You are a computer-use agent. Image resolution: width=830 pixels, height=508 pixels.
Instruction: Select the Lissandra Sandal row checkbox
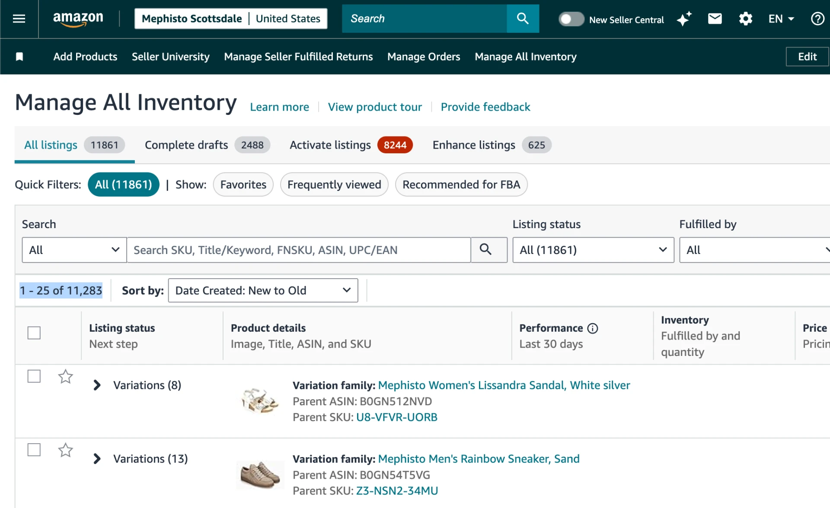coord(34,376)
